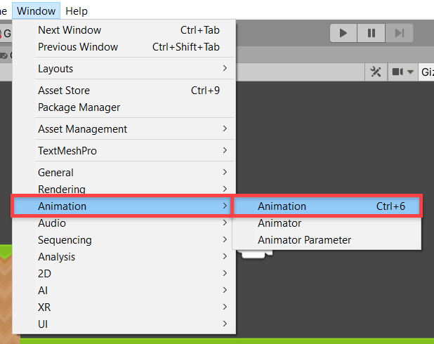Toggle the Gizmos button
The height and width of the screenshot is (344, 434).
426,72
